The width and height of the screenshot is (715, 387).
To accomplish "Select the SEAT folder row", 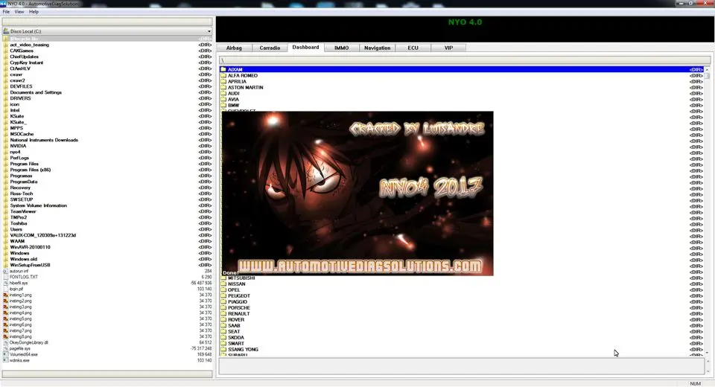I will click(462, 331).
